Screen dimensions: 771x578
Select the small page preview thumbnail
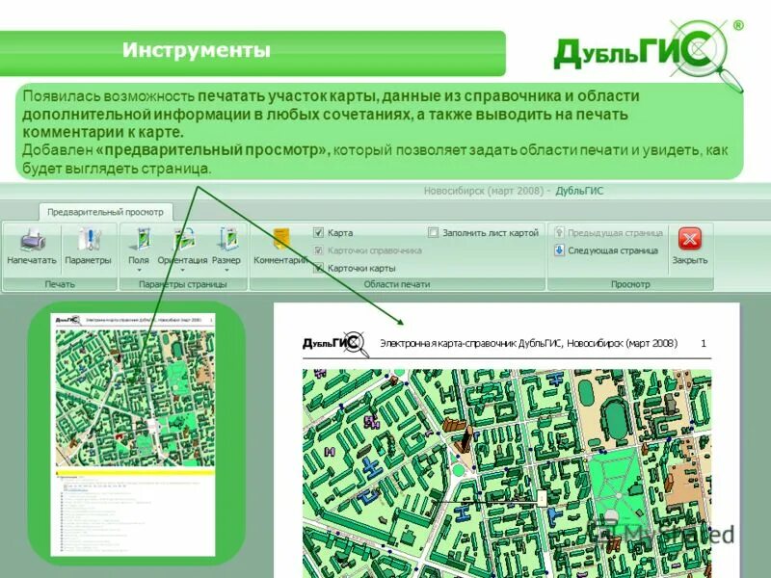[135, 434]
